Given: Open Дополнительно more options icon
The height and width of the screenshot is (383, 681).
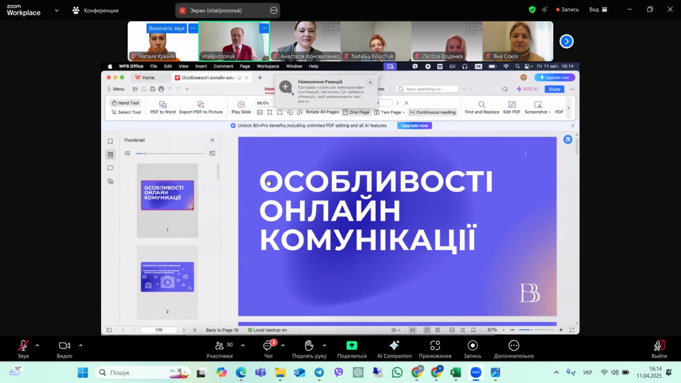Looking at the screenshot, I should point(513,346).
